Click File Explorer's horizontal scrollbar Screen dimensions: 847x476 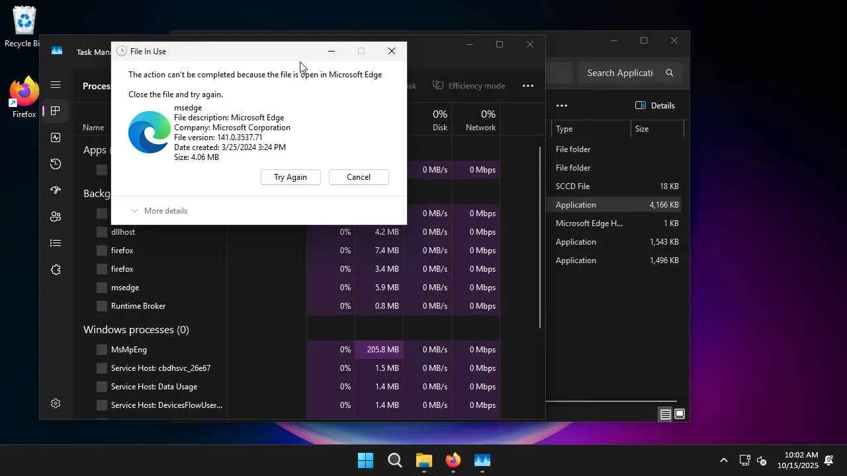coord(611,401)
